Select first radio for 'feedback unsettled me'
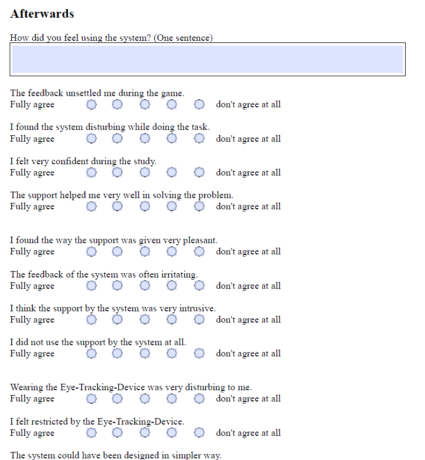Viewport: 425px width, 460px height. tap(91, 105)
